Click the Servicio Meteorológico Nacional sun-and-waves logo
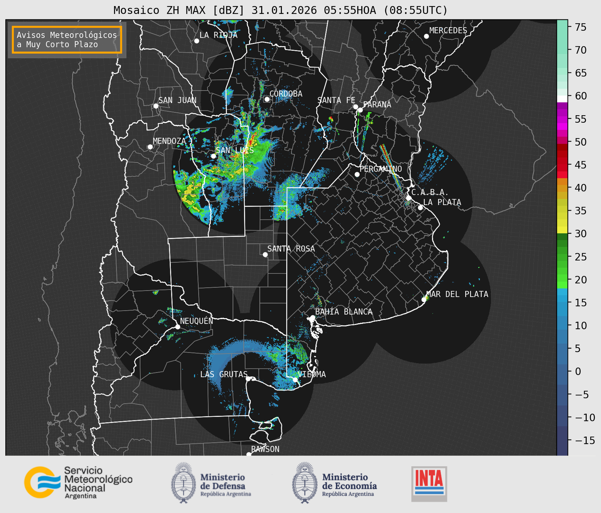The width and height of the screenshot is (601, 513). coord(42,482)
